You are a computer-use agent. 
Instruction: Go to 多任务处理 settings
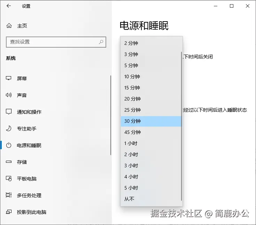click(x=55, y=195)
